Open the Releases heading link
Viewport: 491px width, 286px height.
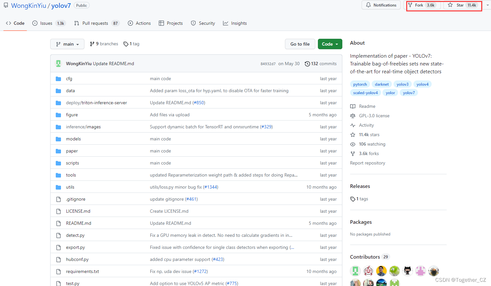[x=360, y=186]
